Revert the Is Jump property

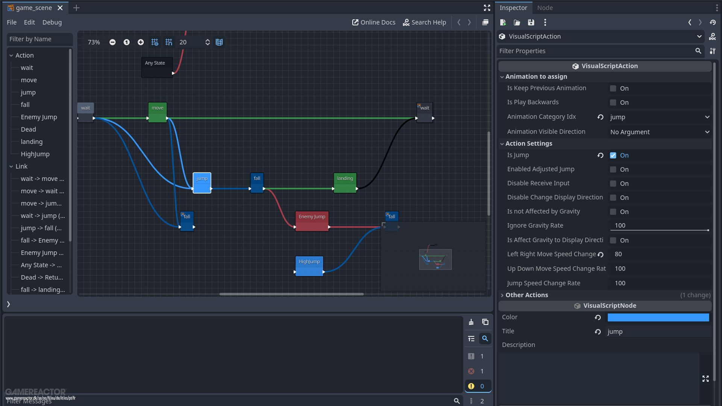[x=601, y=155]
